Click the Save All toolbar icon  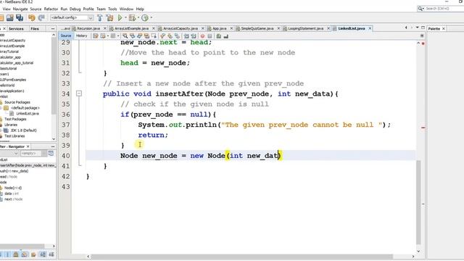pos(20,17)
